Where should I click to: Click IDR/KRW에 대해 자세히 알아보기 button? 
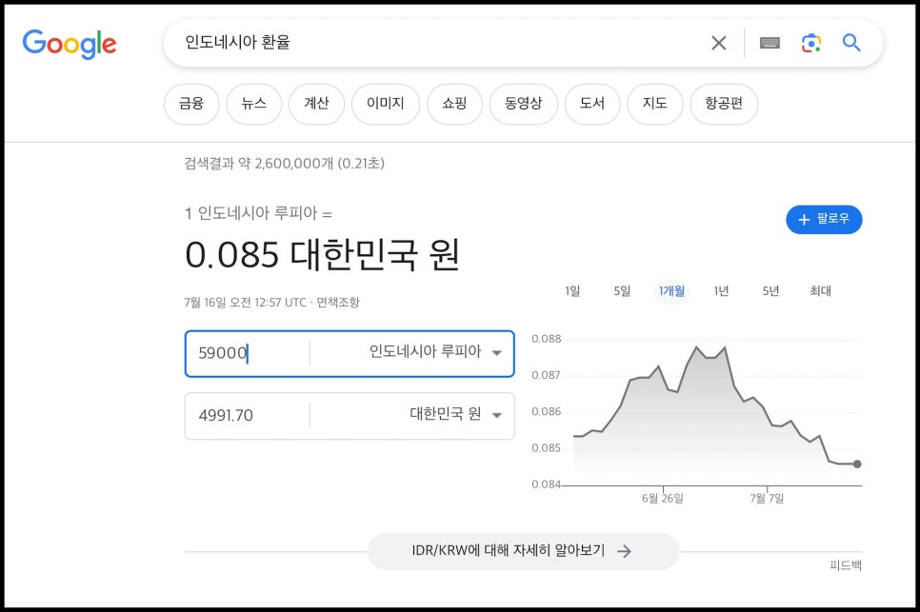[523, 551]
